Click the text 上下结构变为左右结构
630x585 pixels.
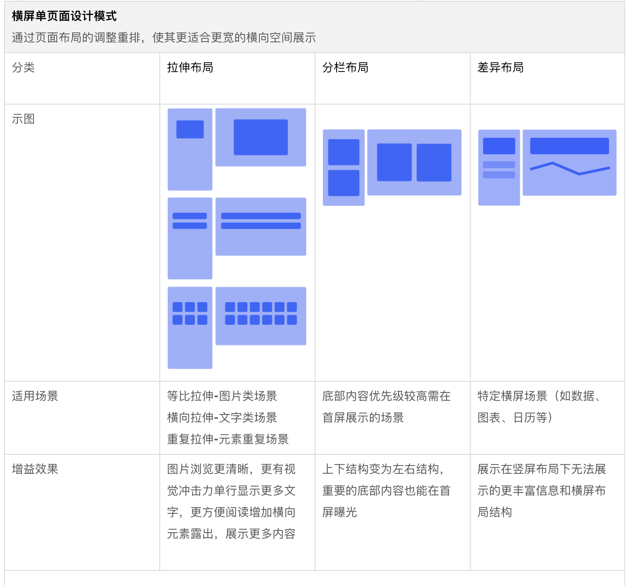point(381,469)
